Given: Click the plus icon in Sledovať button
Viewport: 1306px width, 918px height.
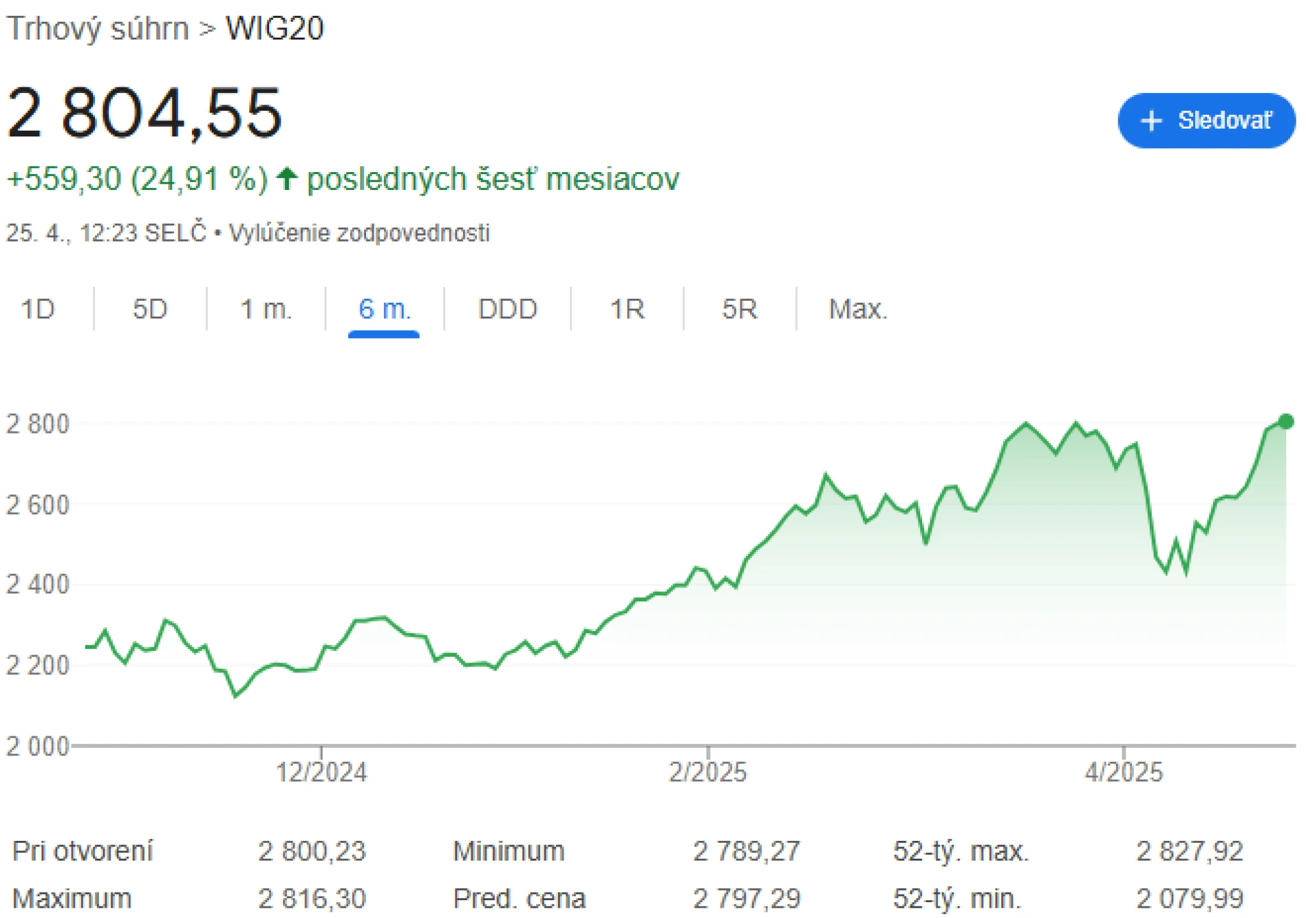Looking at the screenshot, I should click(1151, 120).
